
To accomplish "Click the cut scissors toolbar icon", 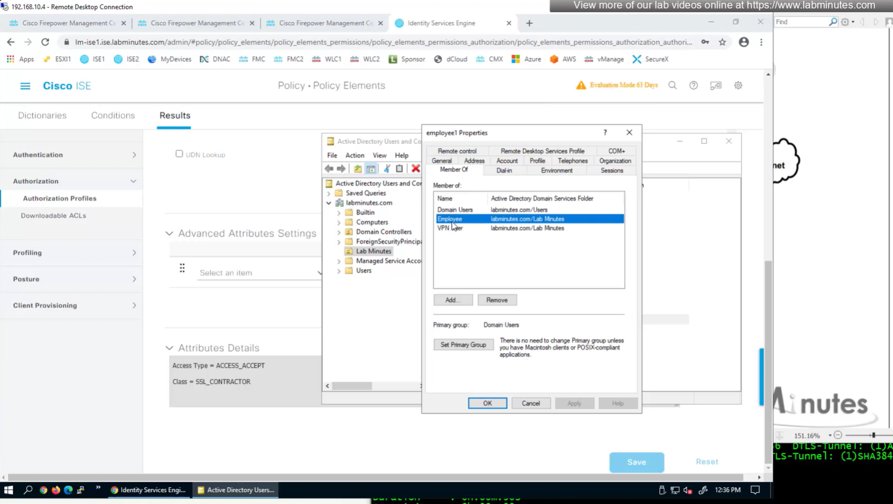I will (x=386, y=169).
